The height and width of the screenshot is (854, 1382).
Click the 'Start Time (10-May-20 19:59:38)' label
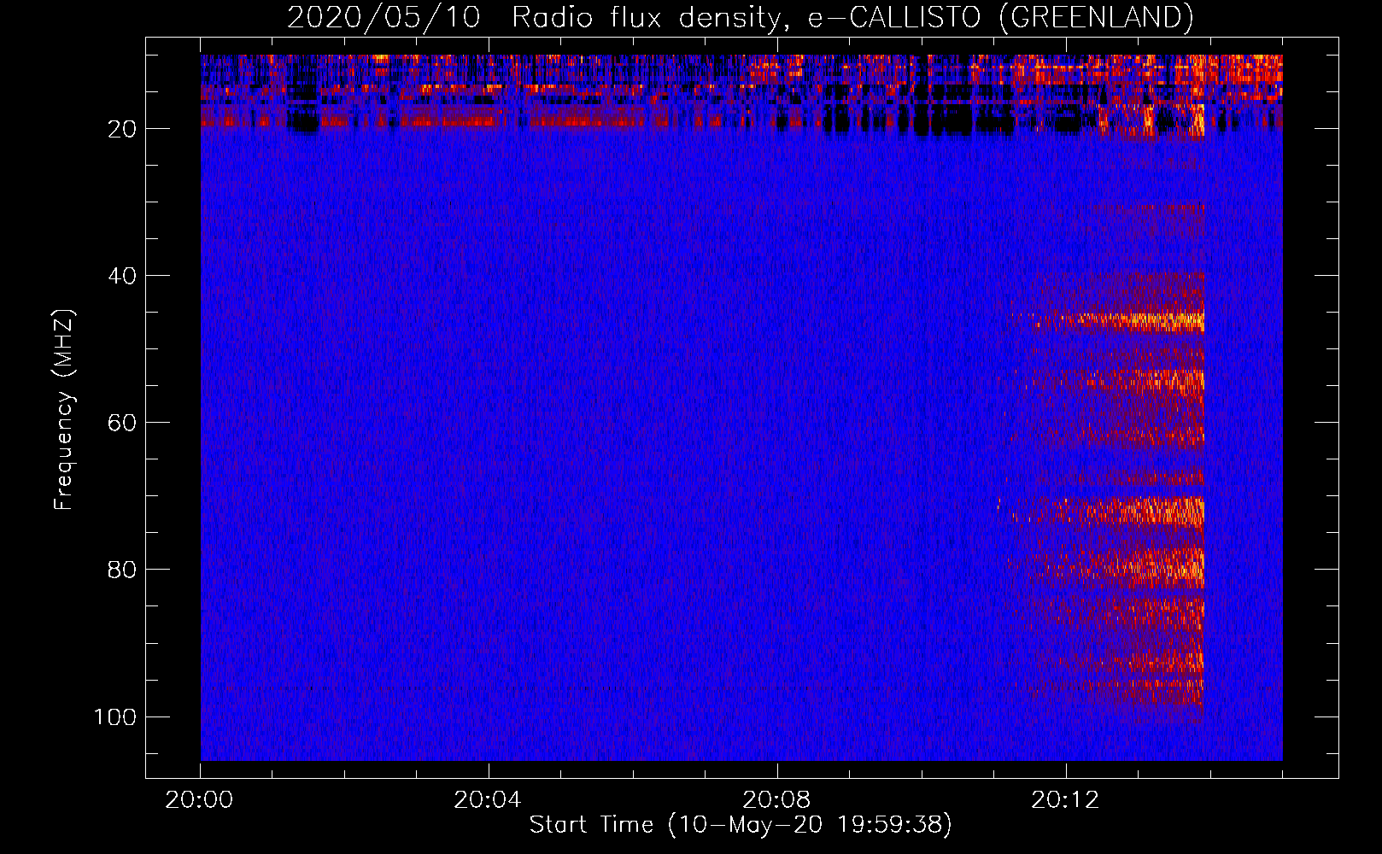[740, 824]
